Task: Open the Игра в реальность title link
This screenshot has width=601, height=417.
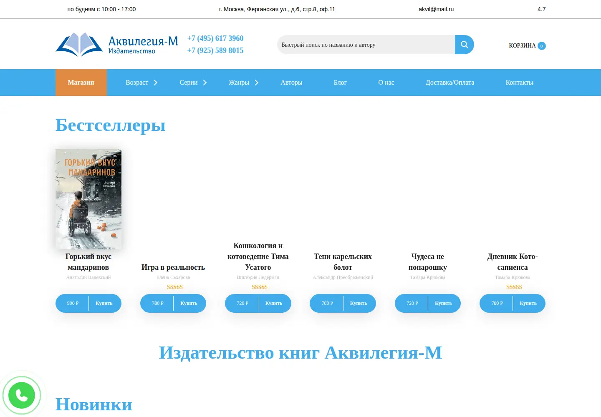Action: tap(173, 267)
